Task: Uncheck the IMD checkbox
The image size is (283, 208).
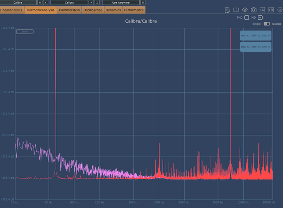Action: (260, 18)
